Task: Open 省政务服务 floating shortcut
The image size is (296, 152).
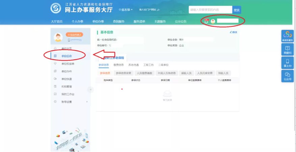Action: pyautogui.click(x=288, y=36)
